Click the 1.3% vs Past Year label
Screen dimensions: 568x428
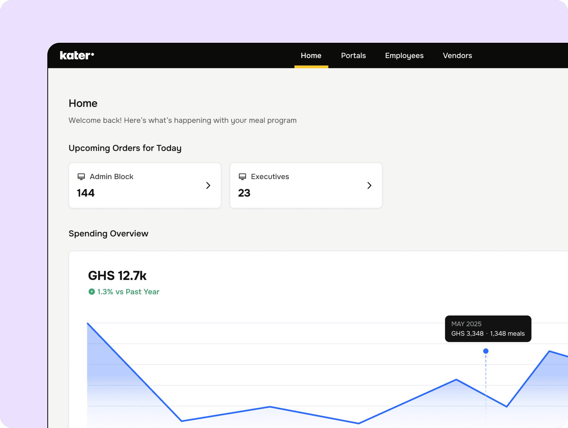point(128,292)
